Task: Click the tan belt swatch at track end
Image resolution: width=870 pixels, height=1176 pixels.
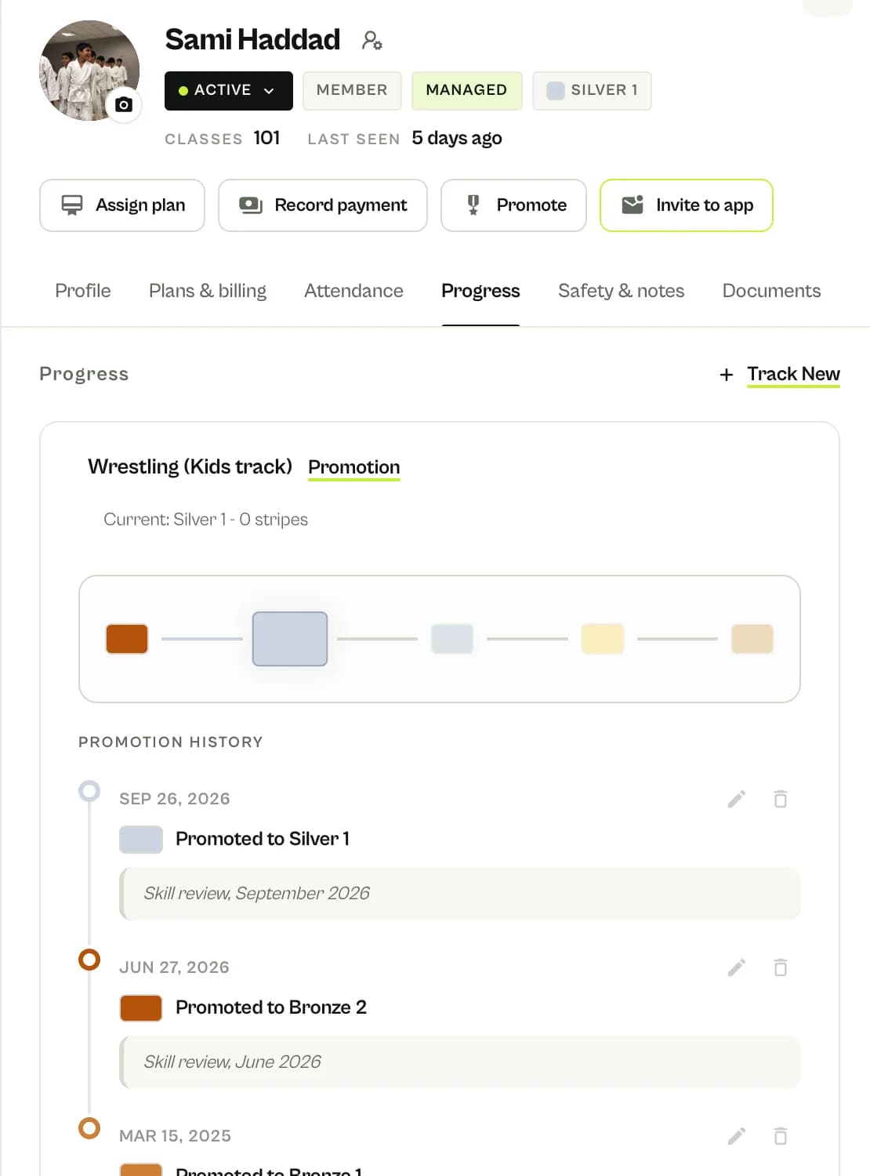Action: coord(752,639)
